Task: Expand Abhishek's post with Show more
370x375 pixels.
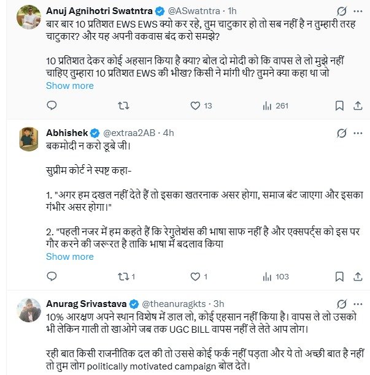Action: (x=70, y=256)
